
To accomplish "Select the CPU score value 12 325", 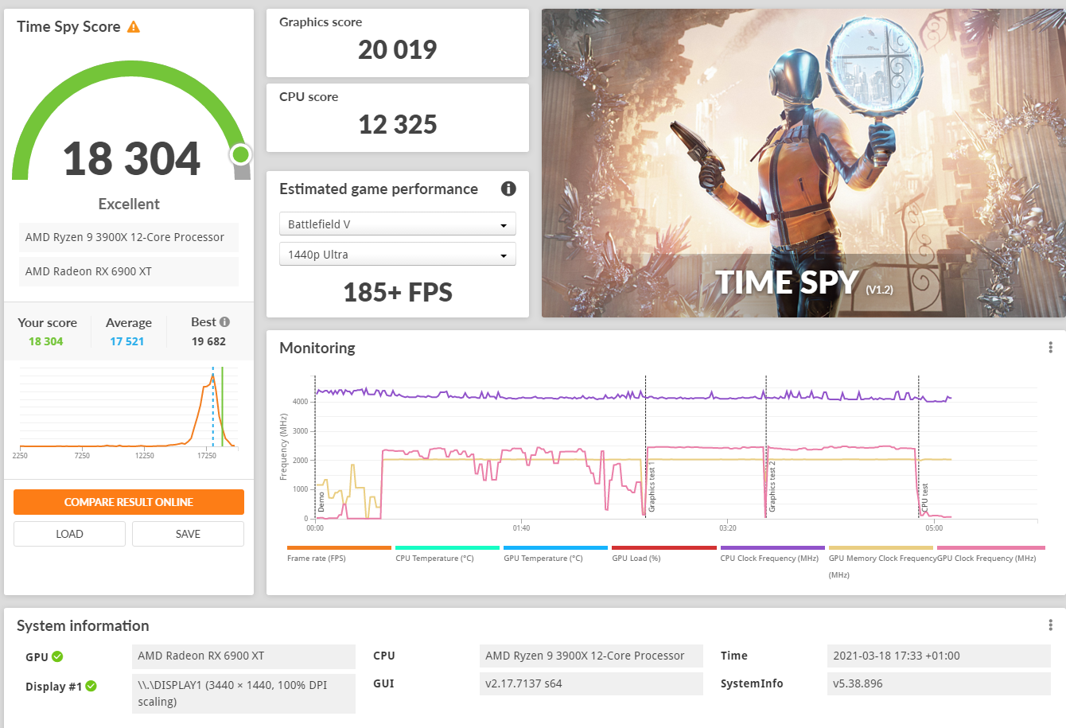I will (x=397, y=125).
